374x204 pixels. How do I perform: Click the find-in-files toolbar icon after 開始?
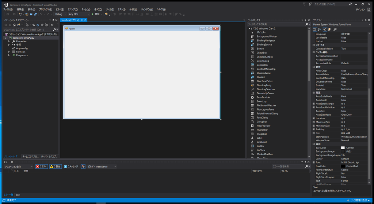click(x=106, y=14)
